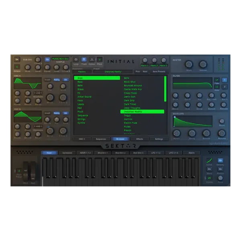Click the OSC A Pan knob
The image size is (241, 241).
(x=50, y=86)
